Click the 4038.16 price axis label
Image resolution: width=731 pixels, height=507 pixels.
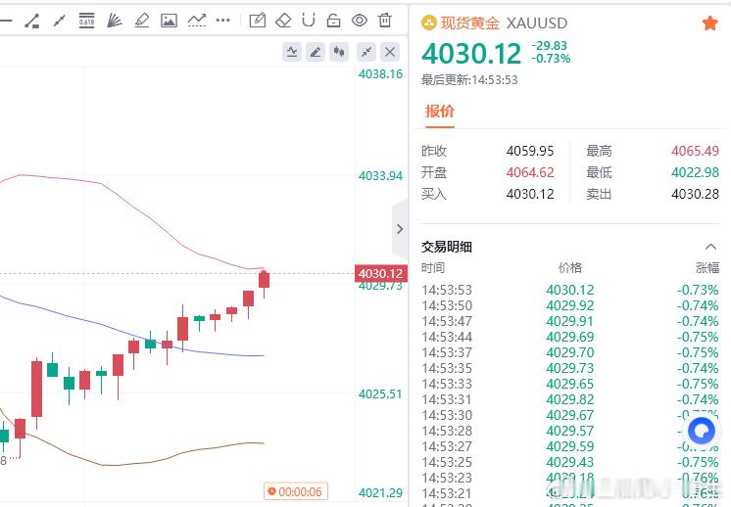pyautogui.click(x=380, y=74)
